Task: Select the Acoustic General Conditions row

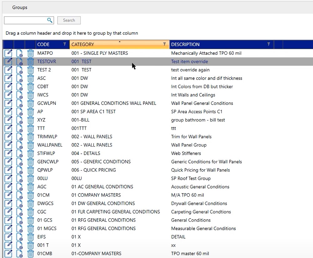Action: pos(200,187)
